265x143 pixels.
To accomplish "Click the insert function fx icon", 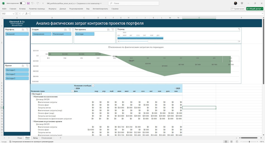I will [26, 14].
